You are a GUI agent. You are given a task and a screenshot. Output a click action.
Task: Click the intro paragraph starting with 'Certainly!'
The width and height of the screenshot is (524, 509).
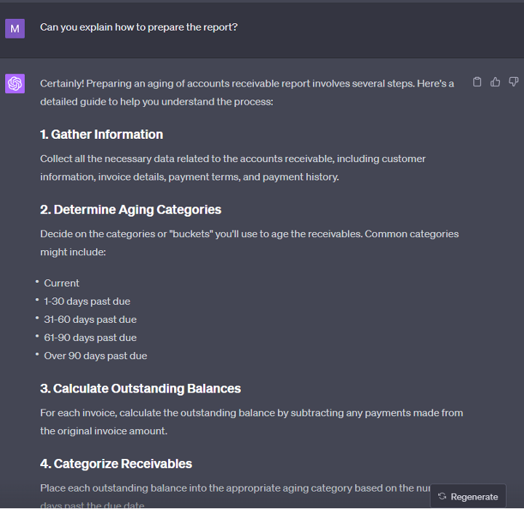247,92
